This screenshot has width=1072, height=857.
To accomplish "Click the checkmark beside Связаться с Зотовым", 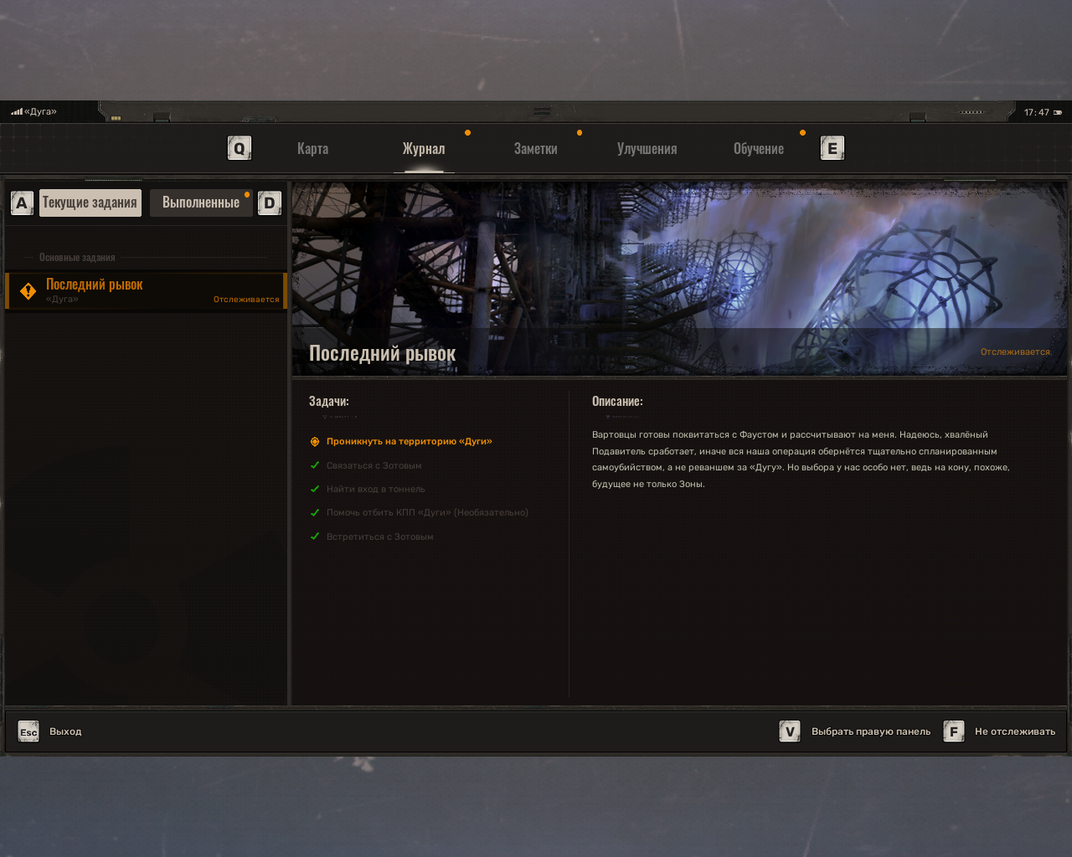I will [315, 465].
